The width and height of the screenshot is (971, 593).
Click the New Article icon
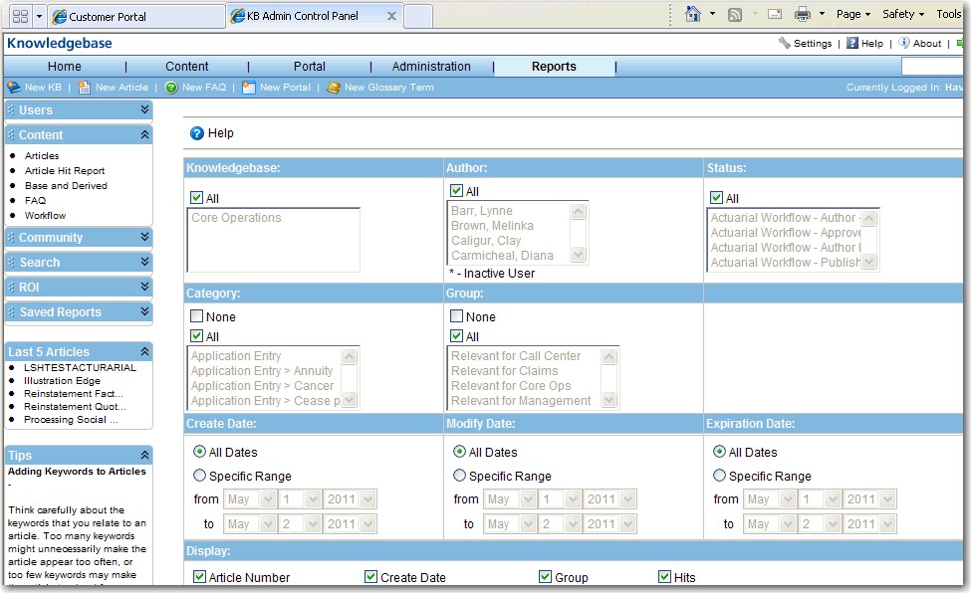(x=85, y=88)
